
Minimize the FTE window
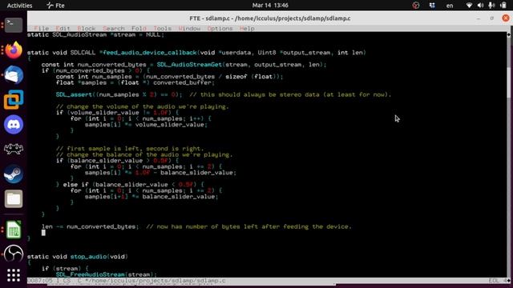[x=479, y=18]
